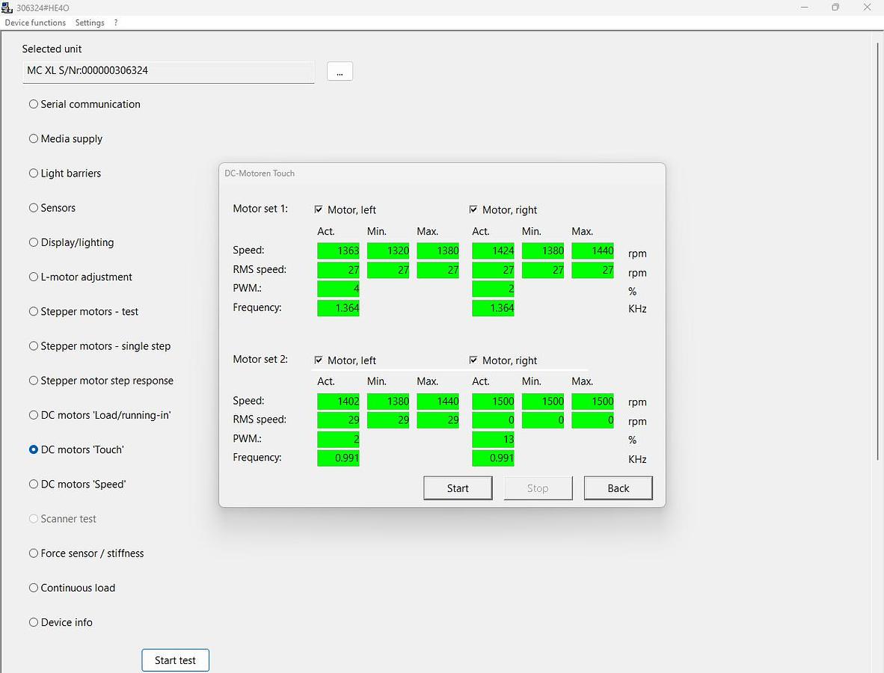
Task: Toggle Motor set 2 Motor, left checkbox
Action: pos(319,360)
